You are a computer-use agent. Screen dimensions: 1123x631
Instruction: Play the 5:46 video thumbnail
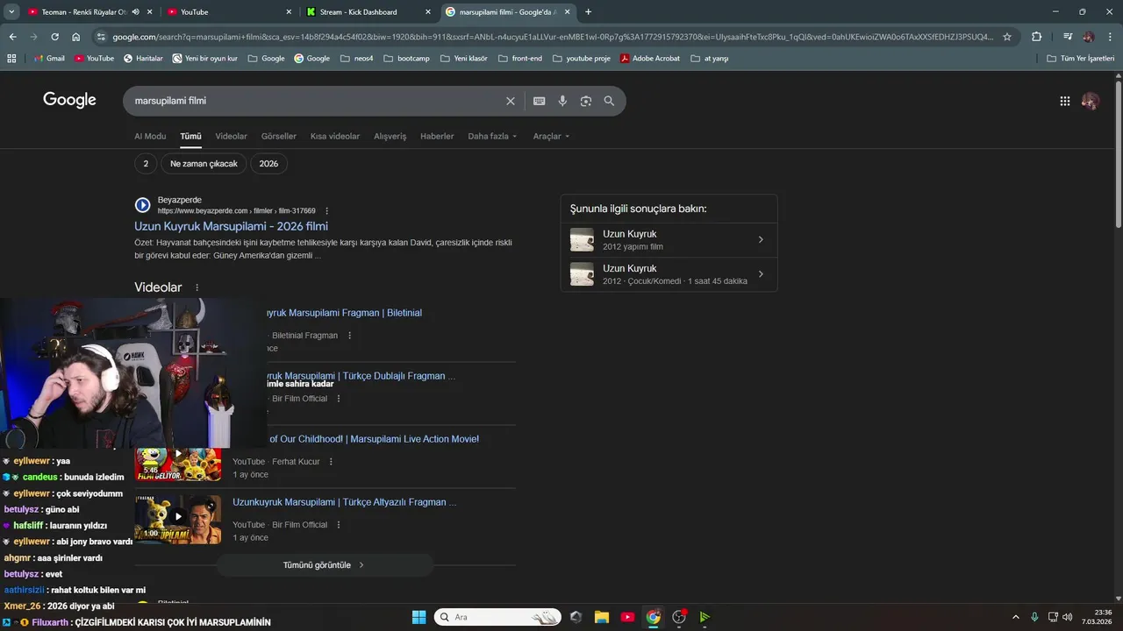pos(177,464)
